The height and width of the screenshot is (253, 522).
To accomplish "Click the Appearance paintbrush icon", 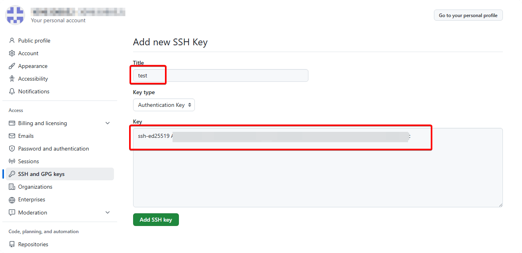I will 12,66.
